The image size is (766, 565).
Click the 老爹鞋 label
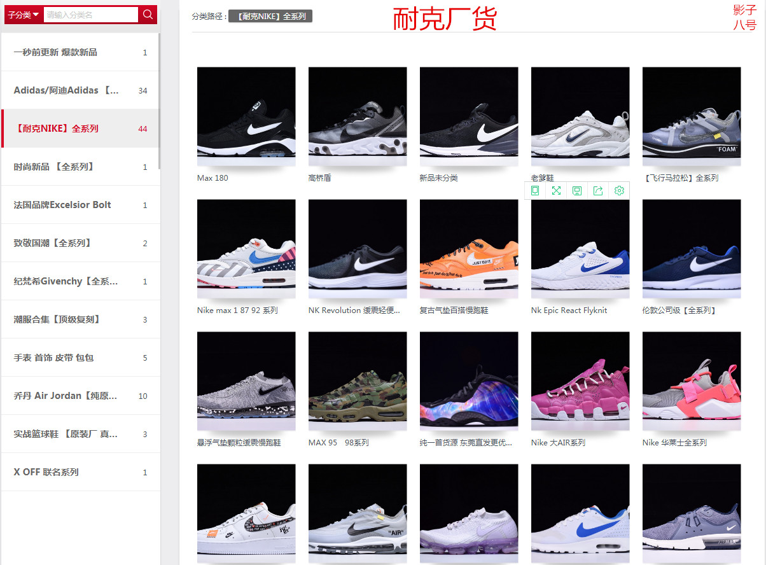543,178
